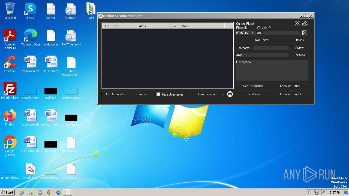Click the Job ID input field
The image size is (349, 196).
click(x=282, y=33)
